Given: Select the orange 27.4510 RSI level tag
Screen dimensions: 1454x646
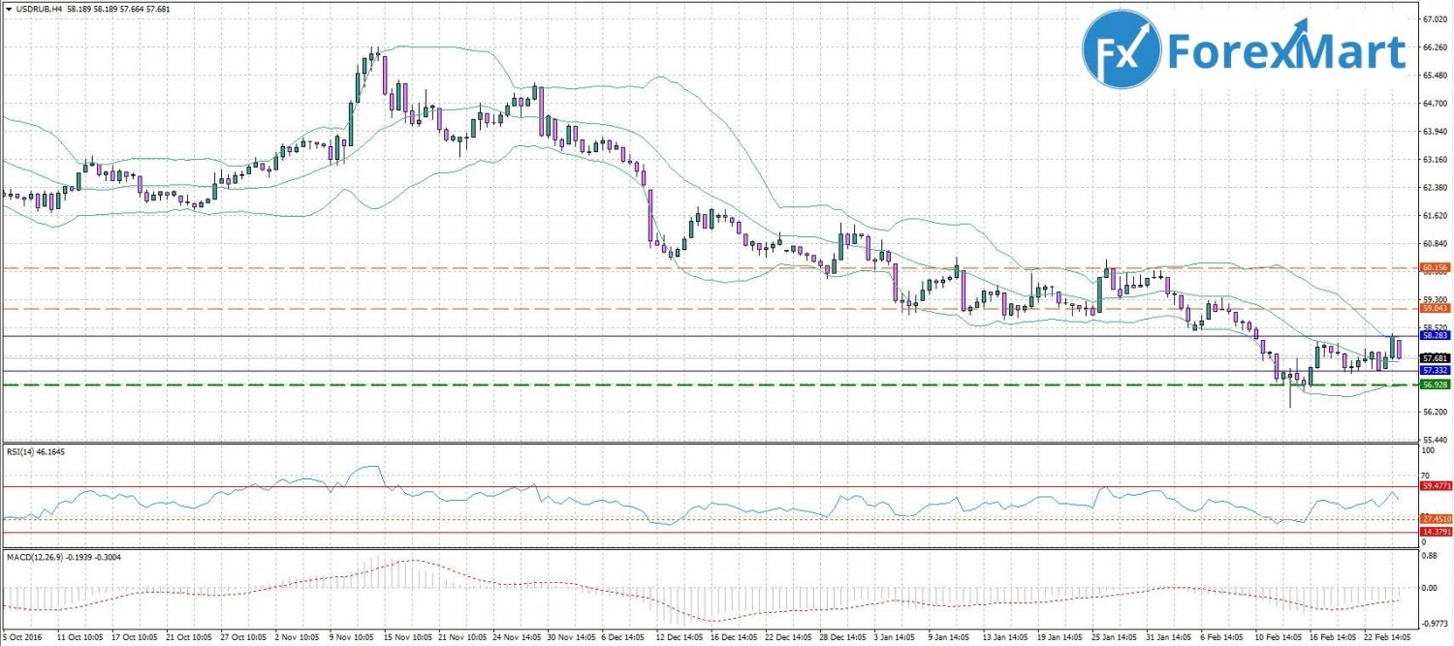Looking at the screenshot, I should tap(1434, 519).
